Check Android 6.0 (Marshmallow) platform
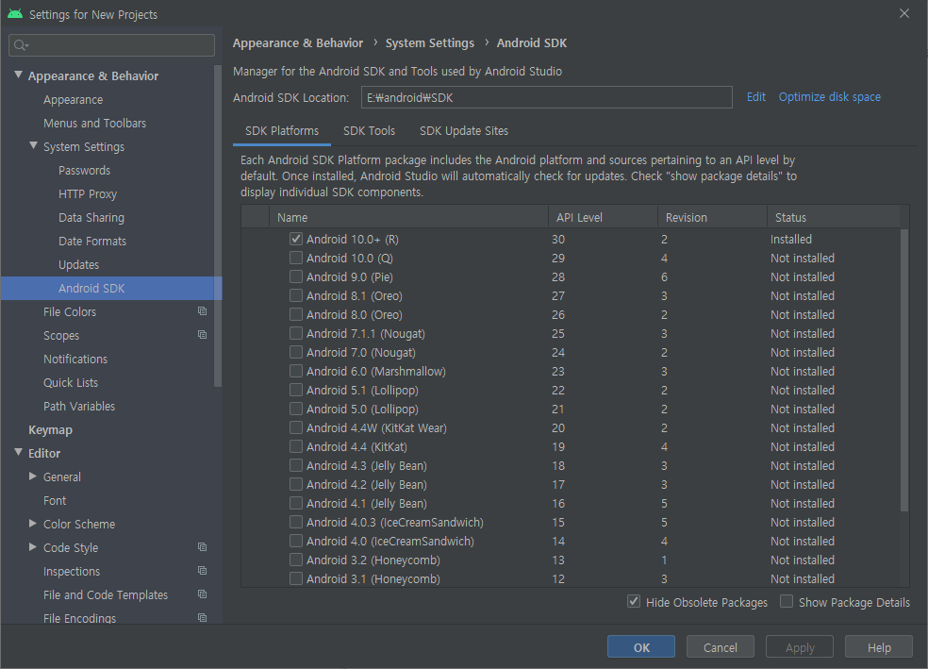 tap(296, 371)
